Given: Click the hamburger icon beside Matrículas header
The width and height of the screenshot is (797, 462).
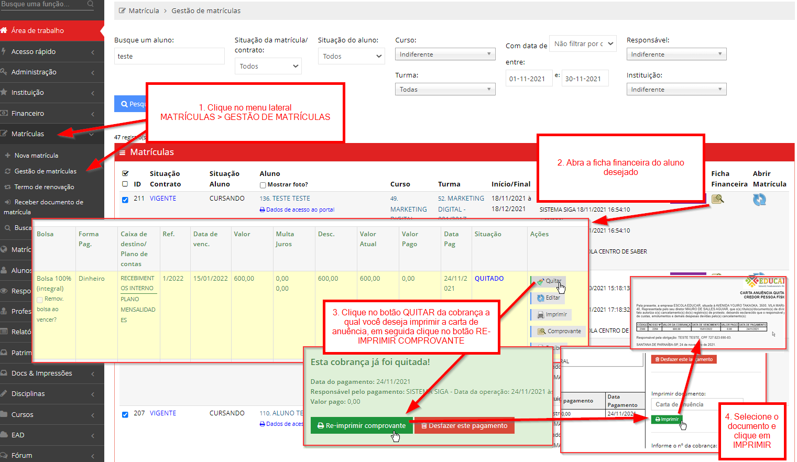Looking at the screenshot, I should (123, 152).
